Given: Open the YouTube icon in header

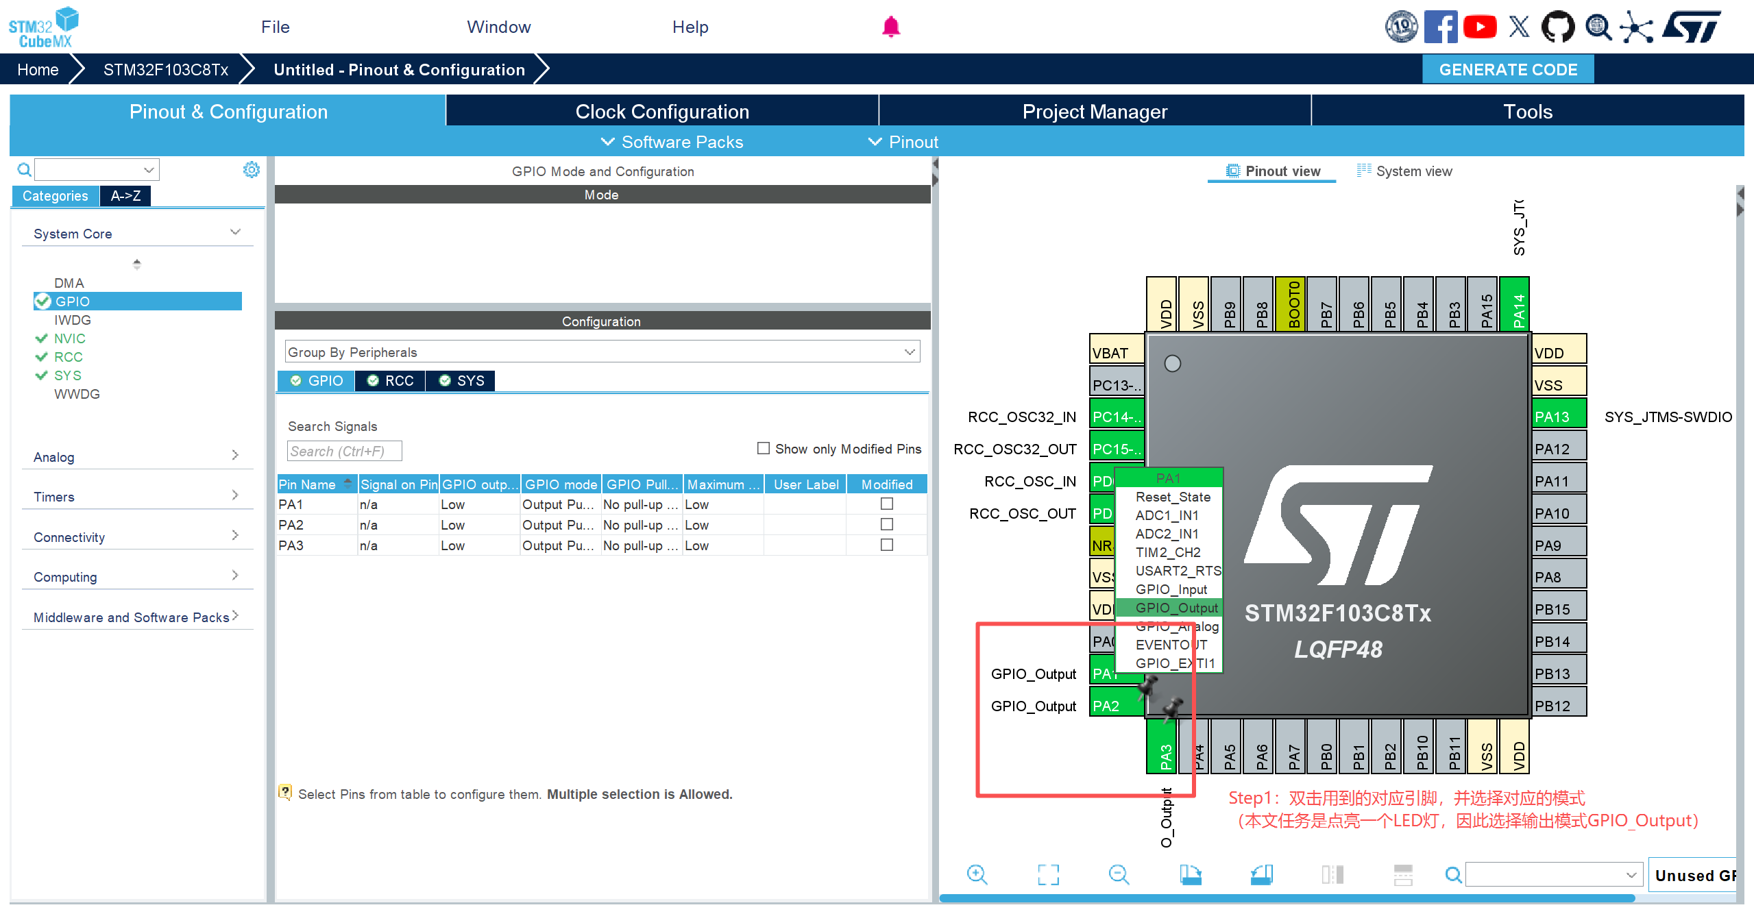Looking at the screenshot, I should 1480,27.
